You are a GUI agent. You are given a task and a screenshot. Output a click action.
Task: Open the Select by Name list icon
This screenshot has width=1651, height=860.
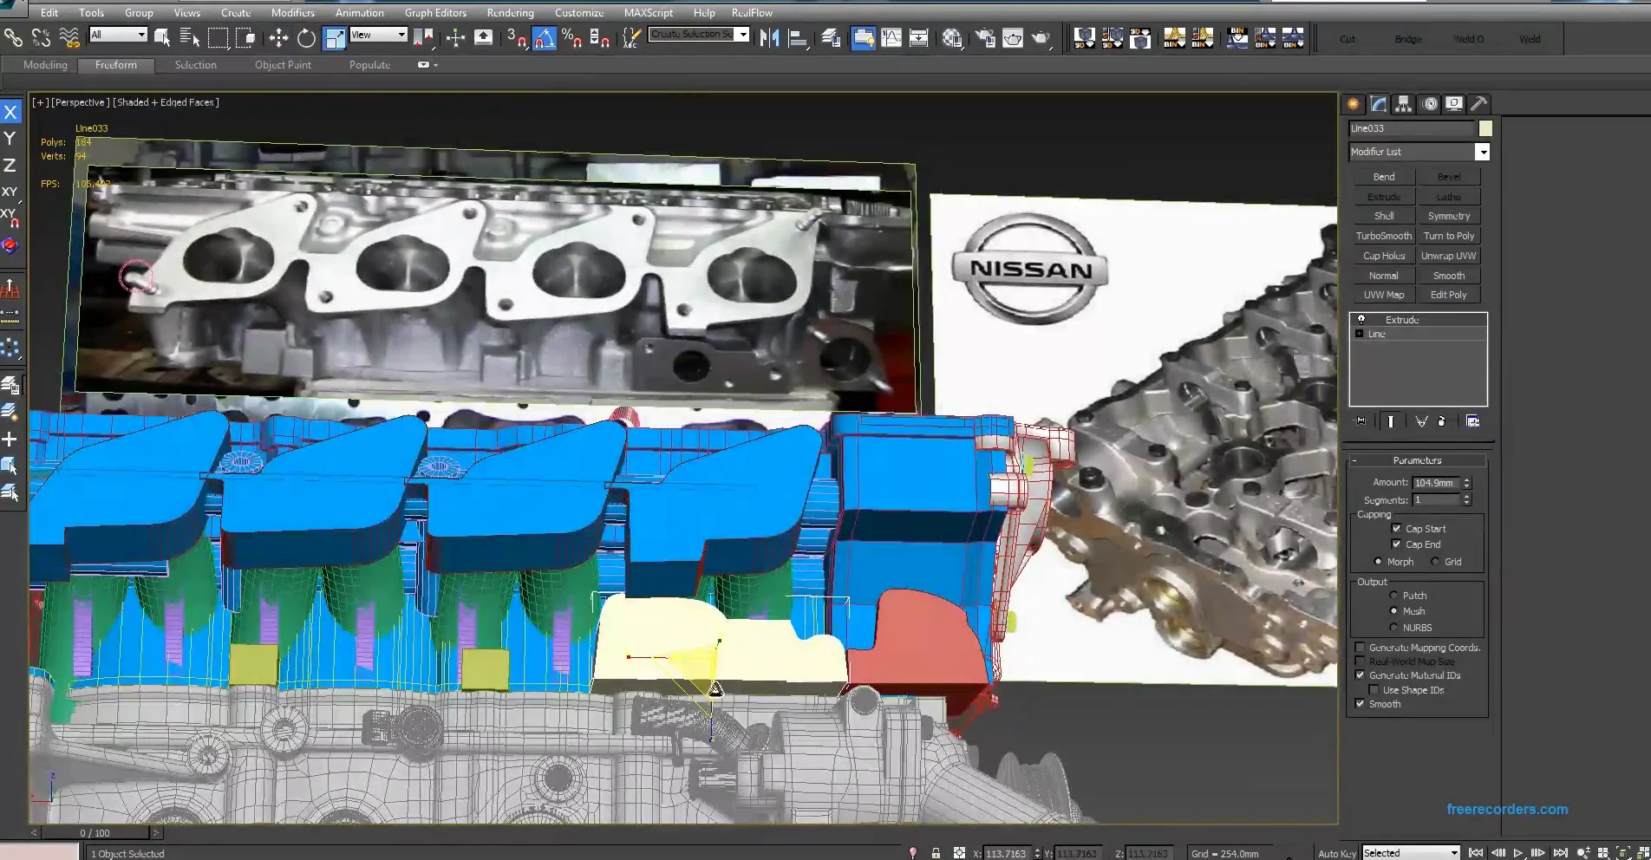coord(190,37)
